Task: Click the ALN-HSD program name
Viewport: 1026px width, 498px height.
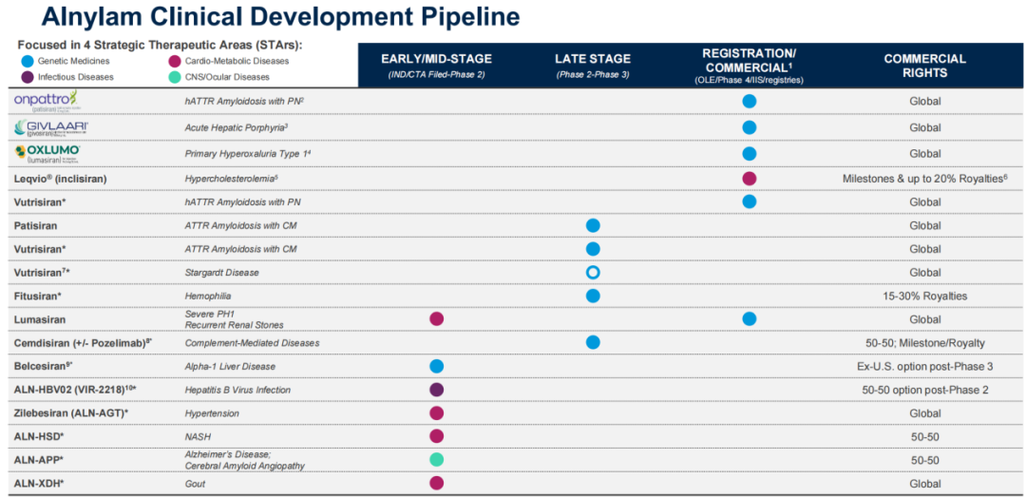Action: [x=38, y=436]
